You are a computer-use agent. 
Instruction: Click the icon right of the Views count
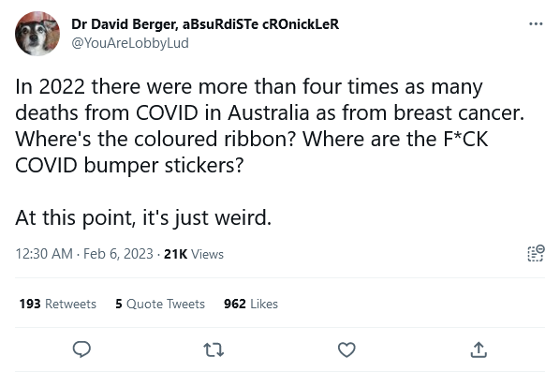536,253
